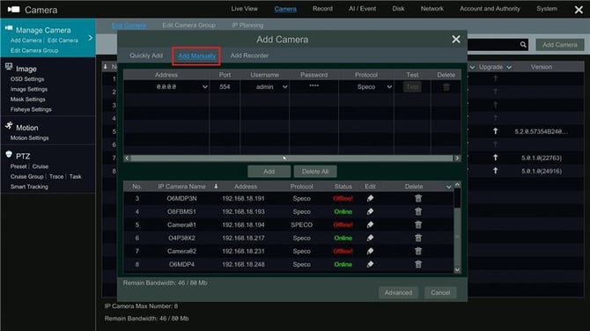590x331 pixels.
Task: Edit camera O6MDP4 with pencil icon
Action: pos(370,264)
